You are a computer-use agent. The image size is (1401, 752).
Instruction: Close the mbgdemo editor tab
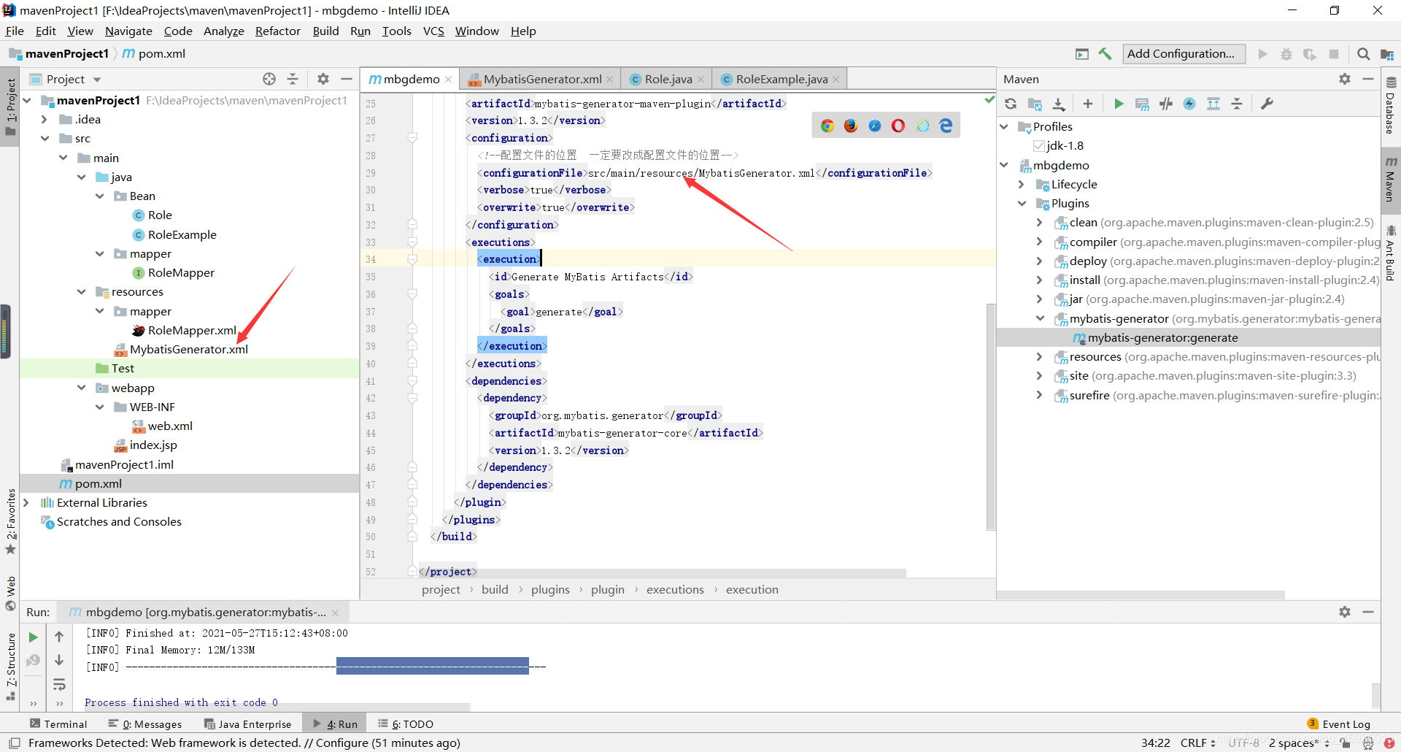coord(448,79)
